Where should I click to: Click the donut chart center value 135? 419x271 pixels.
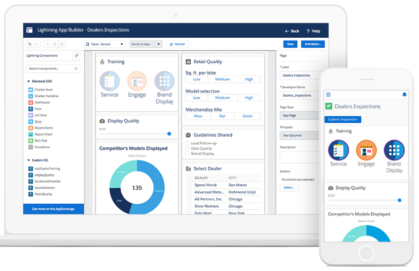coord(137,188)
